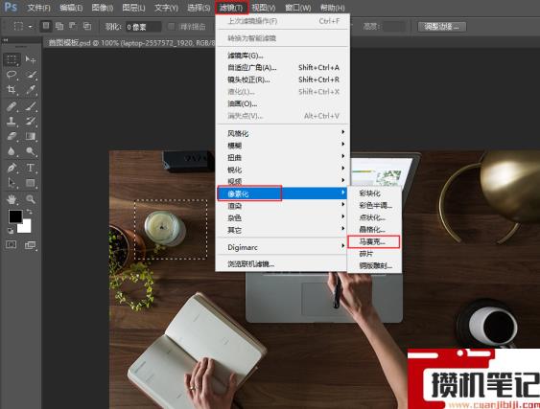Click the Ps application logo
Image resolution: width=540 pixels, height=409 pixels.
click(11, 7)
